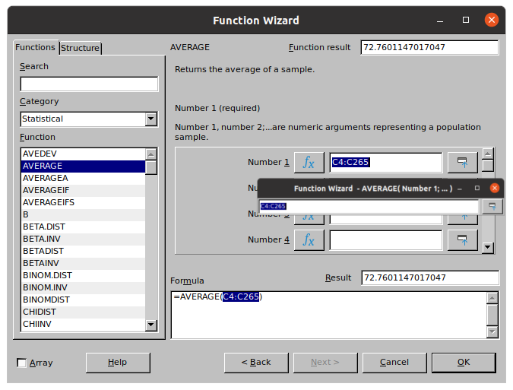The width and height of the screenshot is (513, 390).
Task: Switch to the Structure tab
Action: (80, 48)
